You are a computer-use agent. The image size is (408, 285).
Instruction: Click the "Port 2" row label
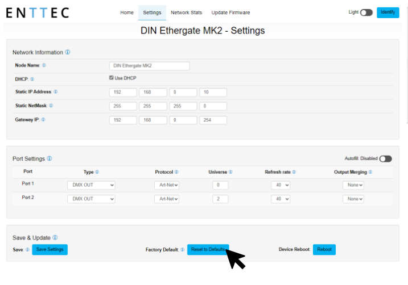click(x=28, y=198)
